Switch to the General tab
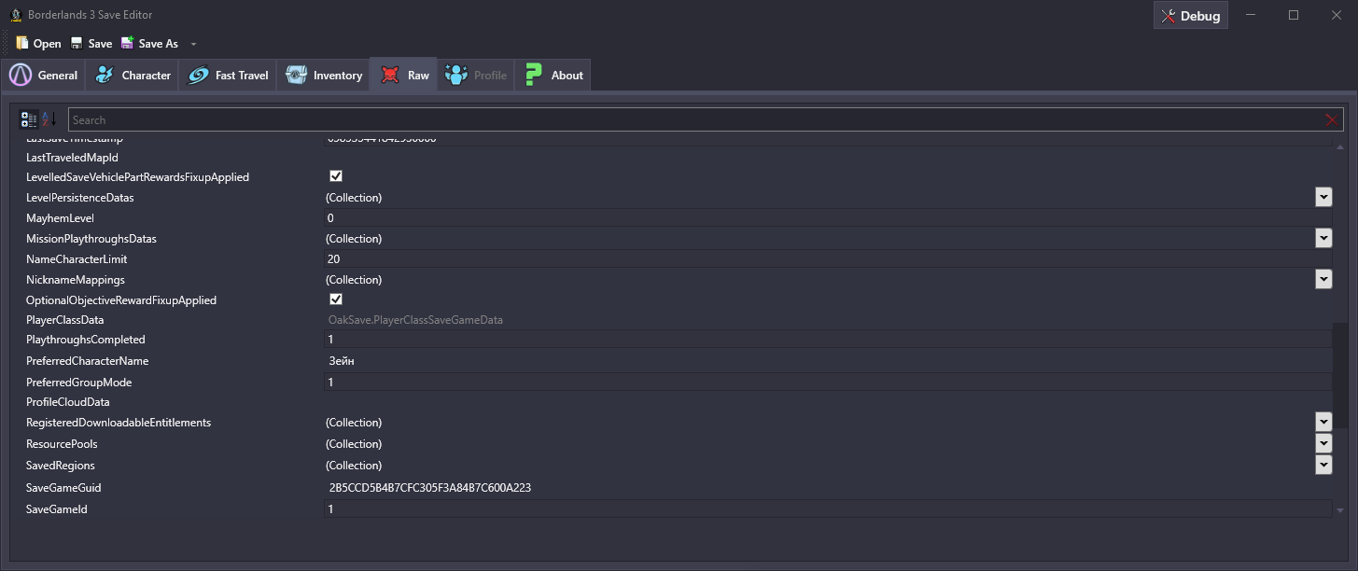Screen dimensions: 1358x571 click(44, 76)
